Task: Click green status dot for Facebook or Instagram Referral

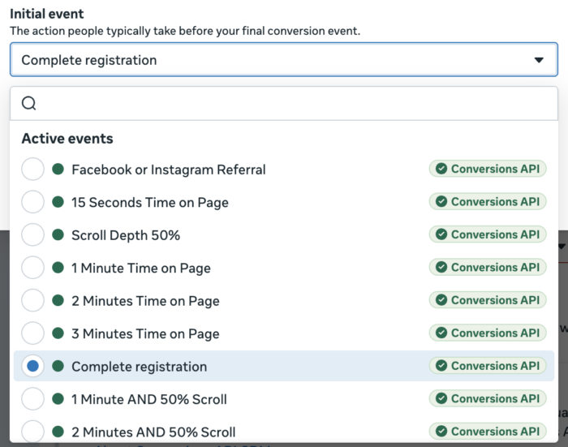Action: coord(58,169)
